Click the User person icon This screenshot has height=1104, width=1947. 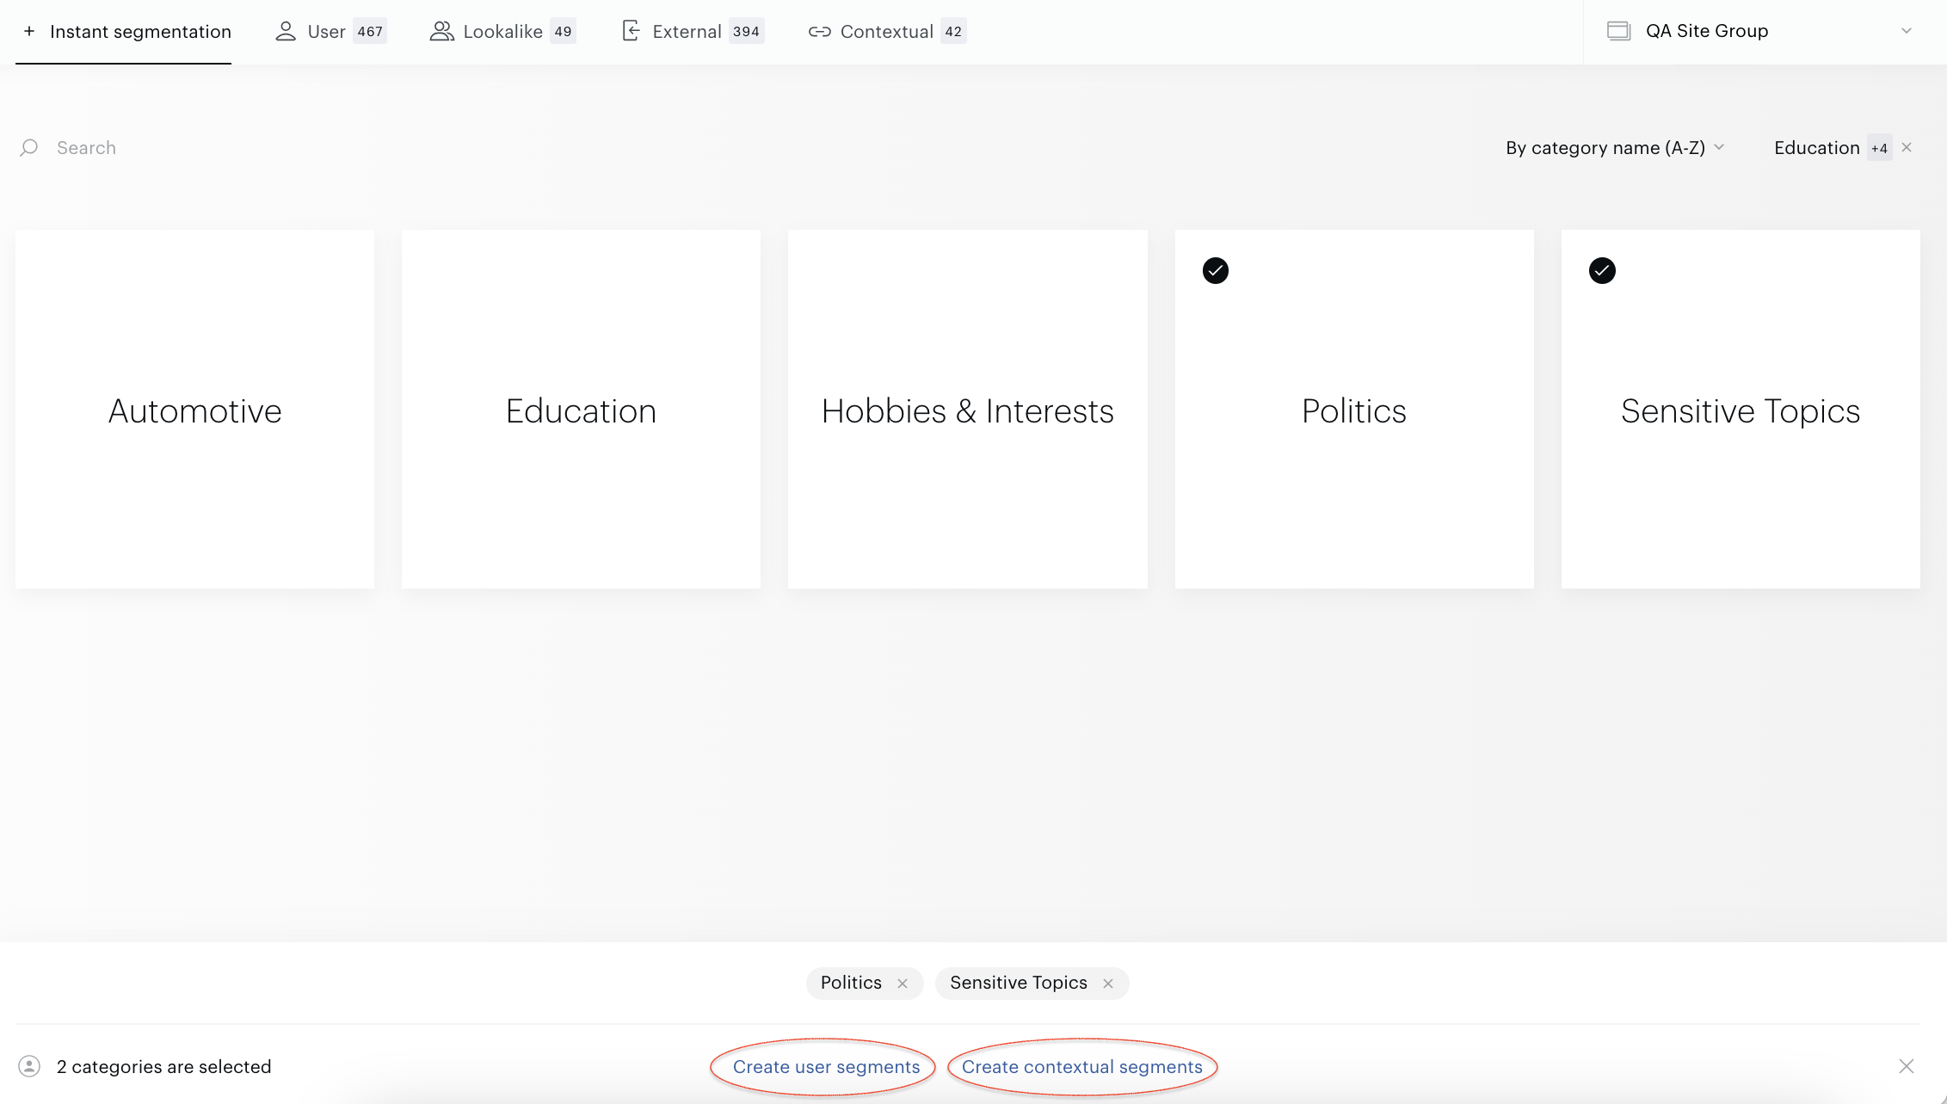tap(286, 32)
